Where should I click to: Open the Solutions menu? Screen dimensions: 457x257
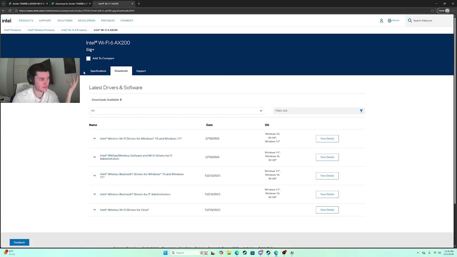click(65, 21)
